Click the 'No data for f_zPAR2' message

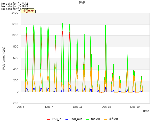pos(15,6)
